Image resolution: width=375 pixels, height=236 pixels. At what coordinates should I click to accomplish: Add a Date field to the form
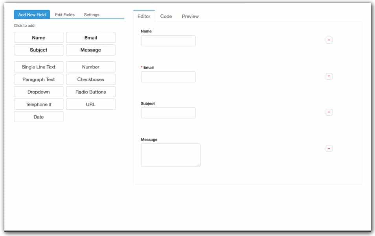pyautogui.click(x=39, y=116)
